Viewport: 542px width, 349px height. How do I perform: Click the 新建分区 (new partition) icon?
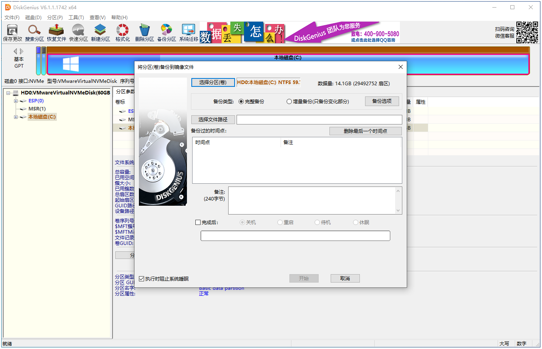[x=100, y=32]
